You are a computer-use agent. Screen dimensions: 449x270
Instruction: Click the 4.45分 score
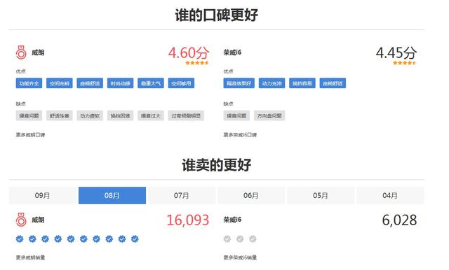396,52
